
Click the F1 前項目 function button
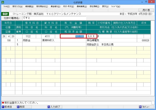point(9,107)
